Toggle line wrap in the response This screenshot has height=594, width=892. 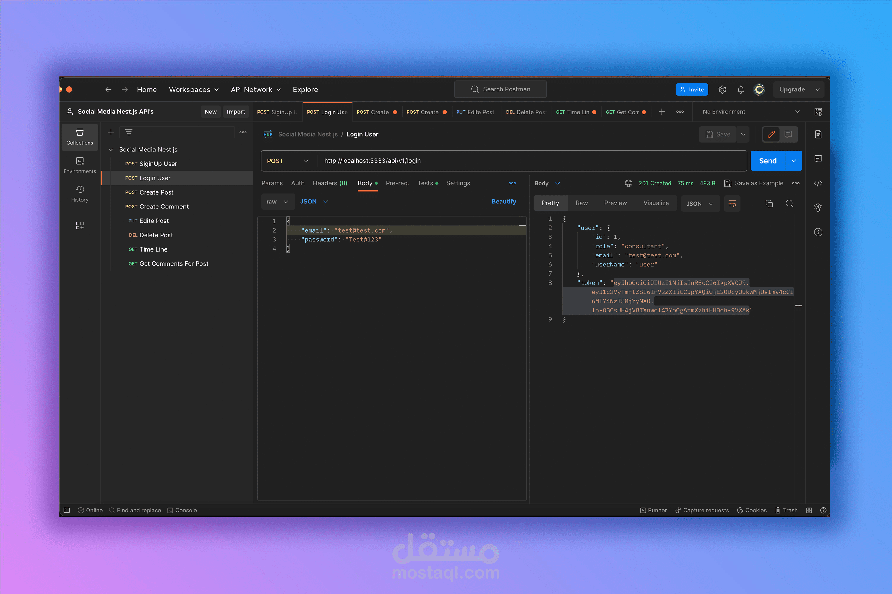pyautogui.click(x=732, y=204)
